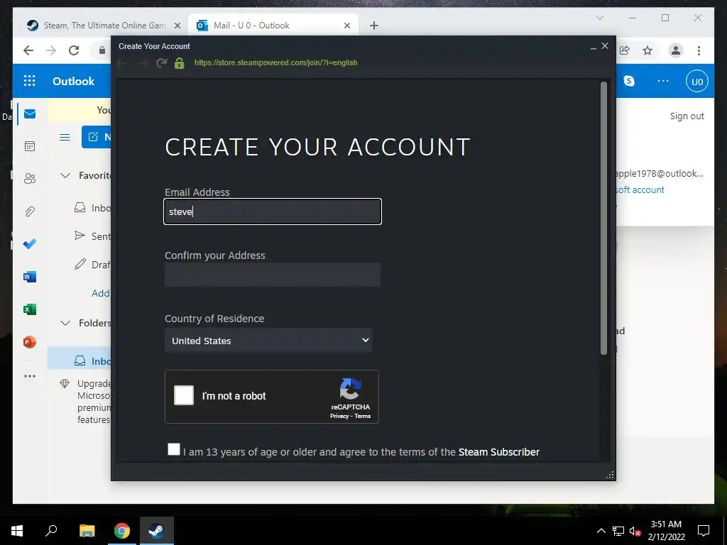Click Steam window reload icon
The height and width of the screenshot is (545, 727).
coord(161,63)
